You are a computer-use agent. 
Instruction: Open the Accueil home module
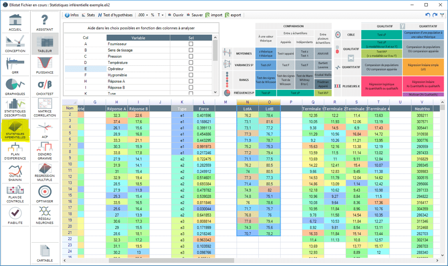[15, 22]
